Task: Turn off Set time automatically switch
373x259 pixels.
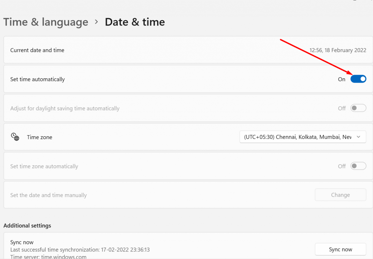Action: (358, 79)
